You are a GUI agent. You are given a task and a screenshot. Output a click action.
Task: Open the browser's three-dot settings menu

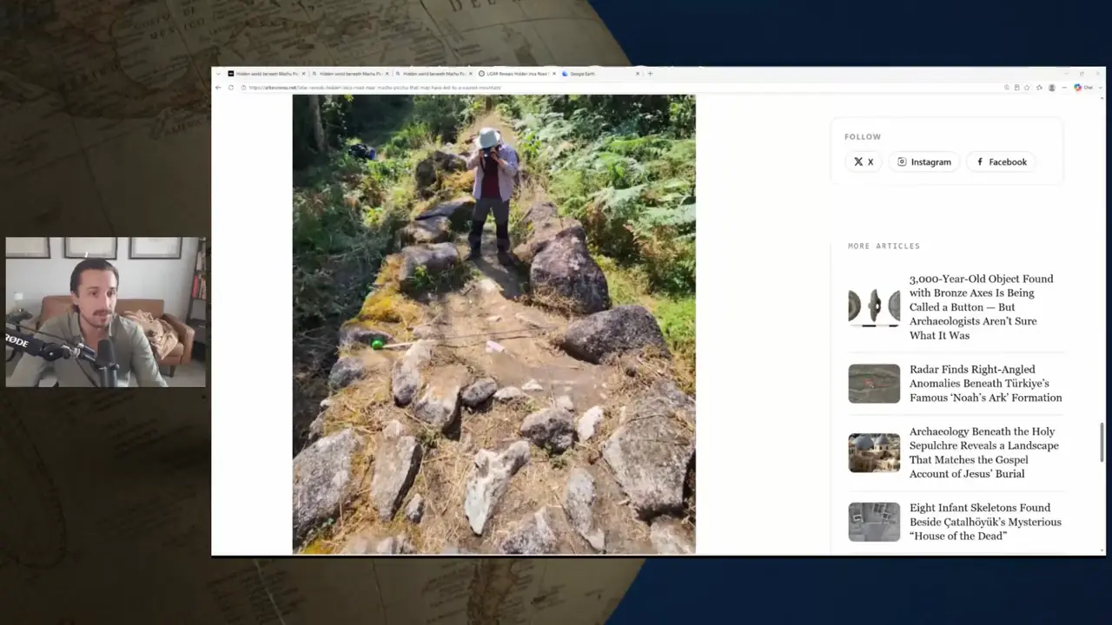(x=1064, y=88)
